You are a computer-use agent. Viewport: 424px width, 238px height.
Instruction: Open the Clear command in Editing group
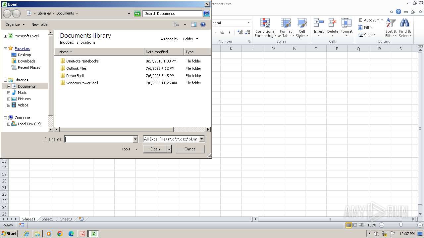367,35
